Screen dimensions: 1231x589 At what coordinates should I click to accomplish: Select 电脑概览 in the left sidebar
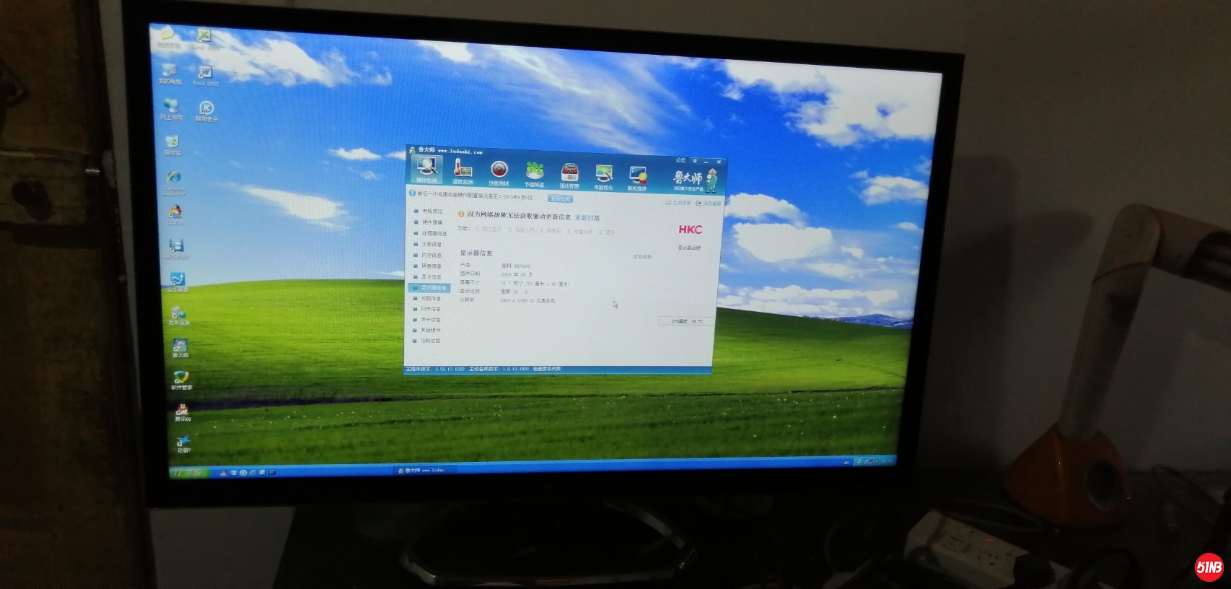[431, 211]
